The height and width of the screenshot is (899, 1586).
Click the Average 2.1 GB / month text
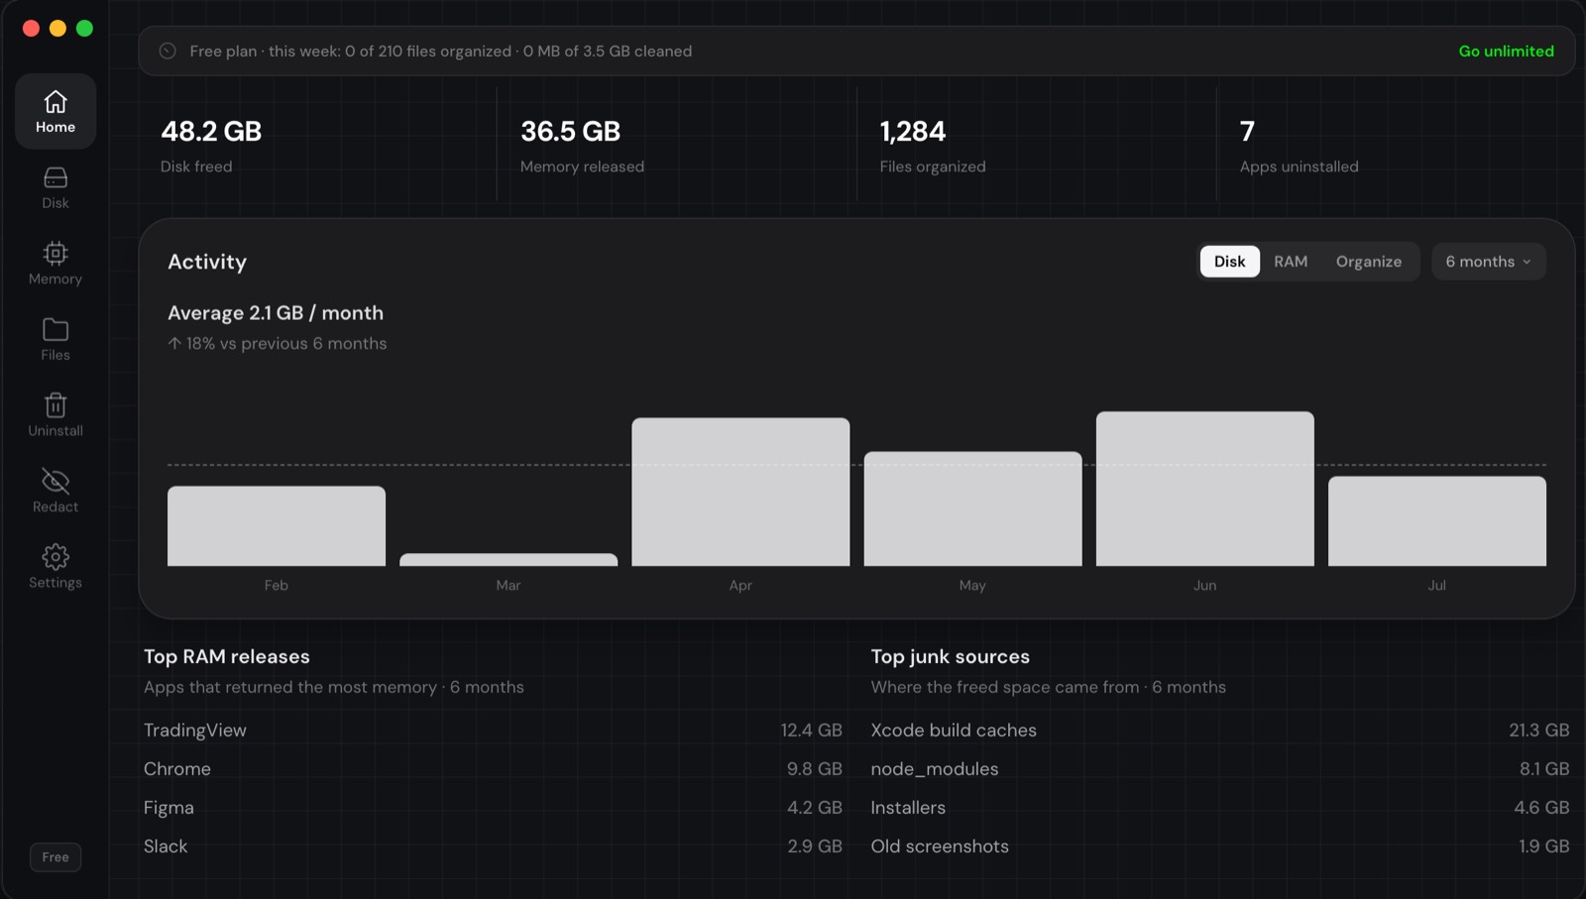[276, 313]
